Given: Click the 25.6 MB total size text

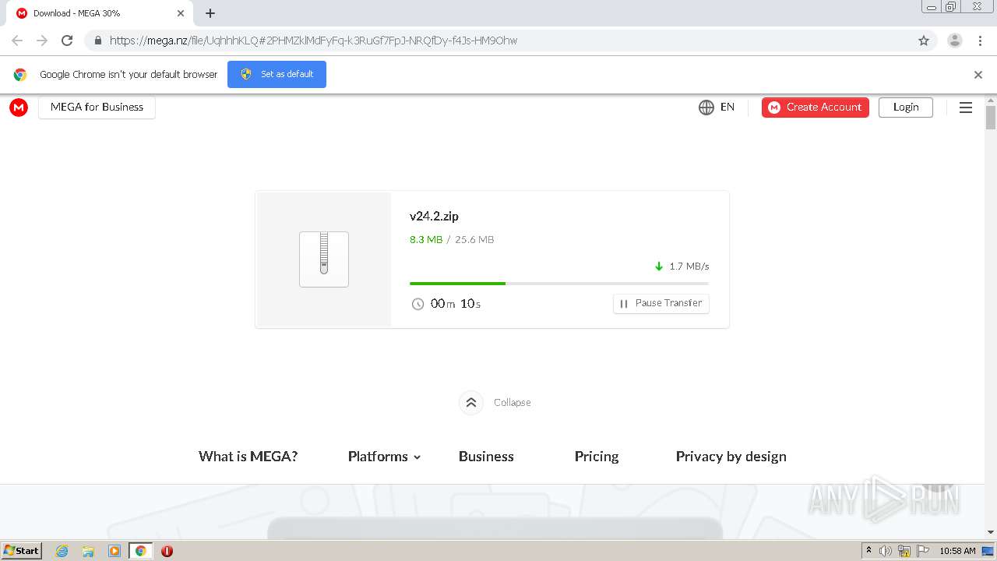Looking at the screenshot, I should tap(474, 240).
